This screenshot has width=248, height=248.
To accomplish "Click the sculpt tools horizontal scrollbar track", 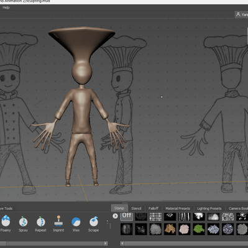I will (x=52, y=243).
